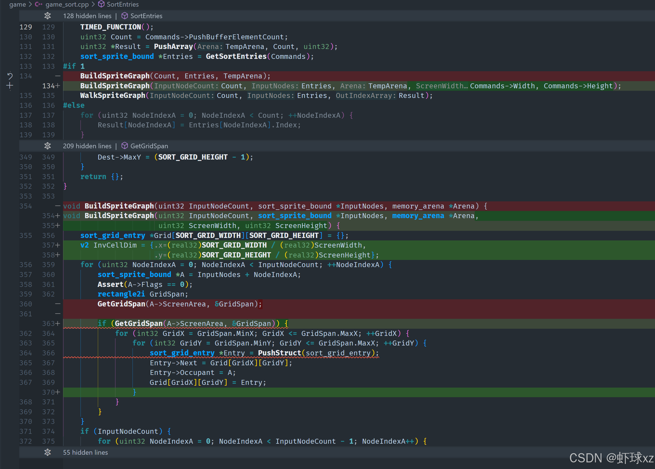Open the game_sort.cpp breadcrumb item

point(67,4)
